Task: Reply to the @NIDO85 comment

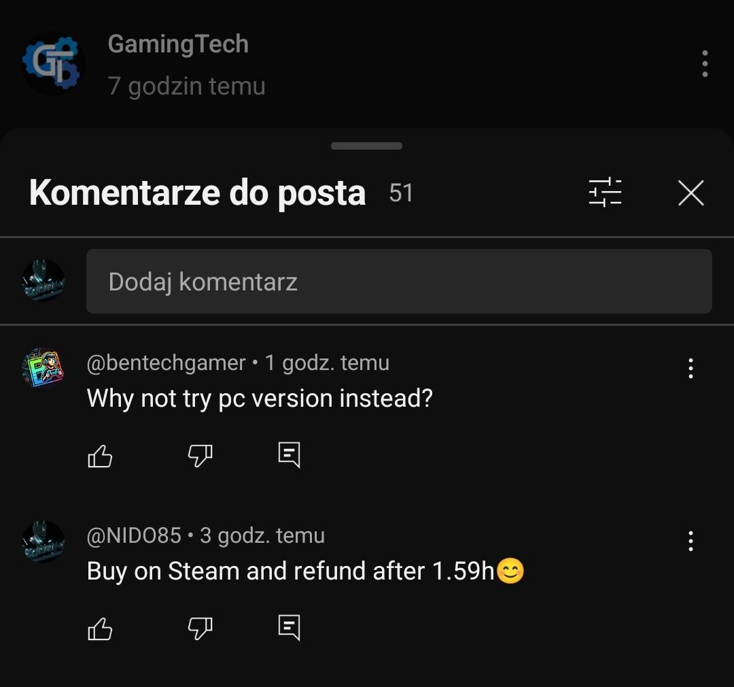Action: click(289, 627)
